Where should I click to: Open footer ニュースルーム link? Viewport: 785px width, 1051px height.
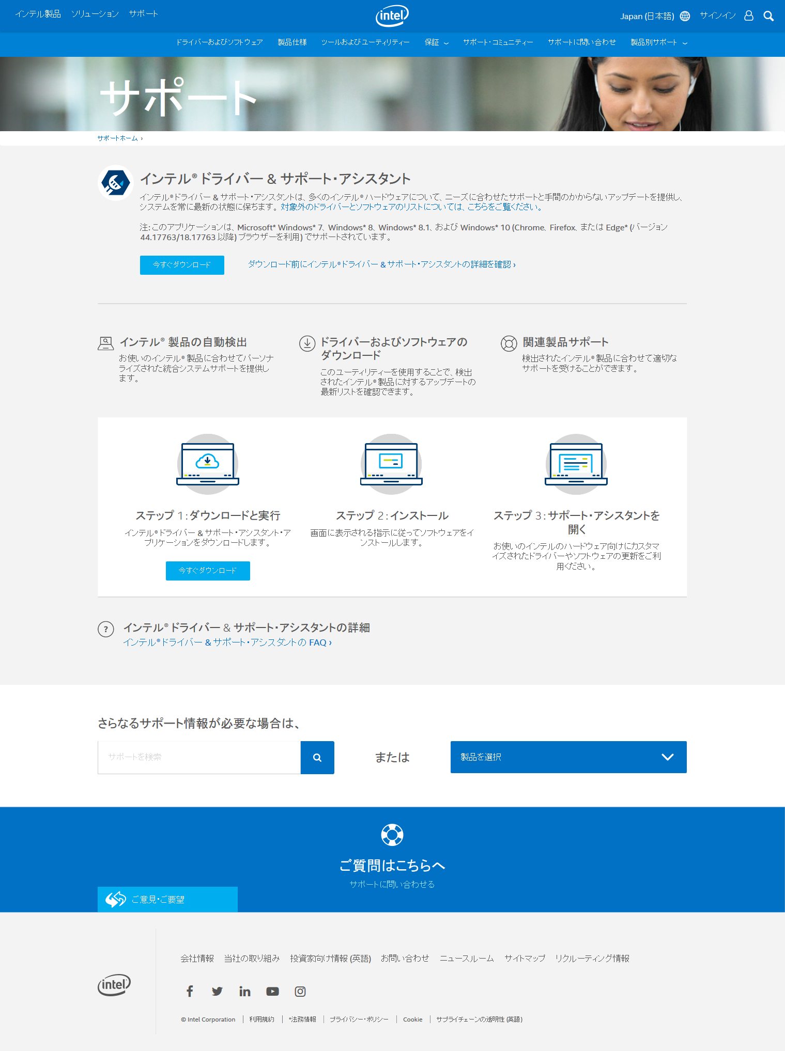pyautogui.click(x=467, y=959)
